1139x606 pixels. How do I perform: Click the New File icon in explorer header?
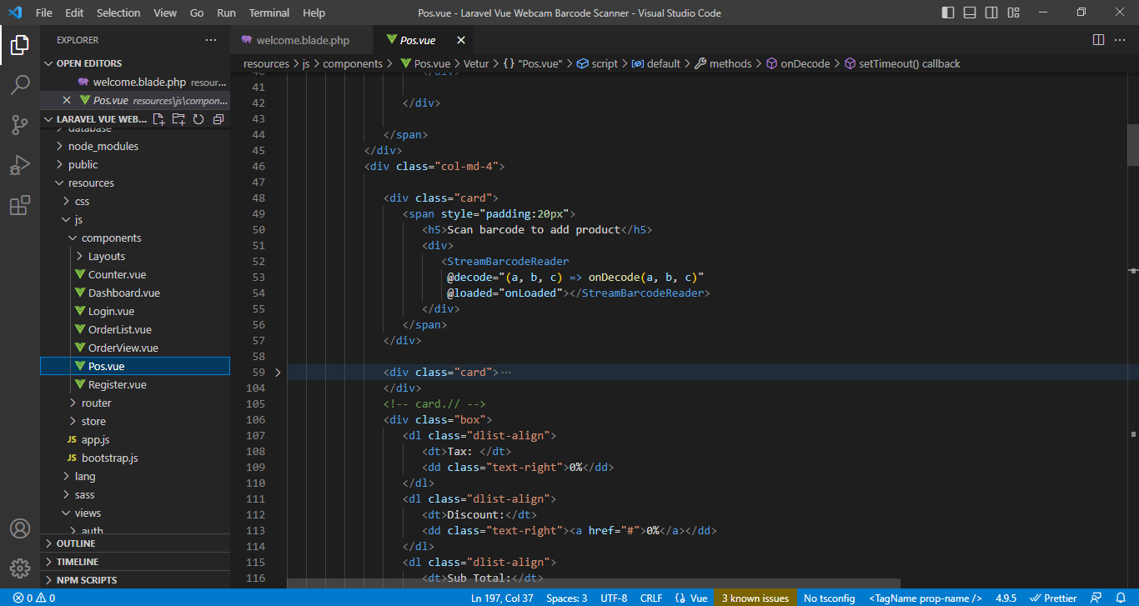(159, 119)
